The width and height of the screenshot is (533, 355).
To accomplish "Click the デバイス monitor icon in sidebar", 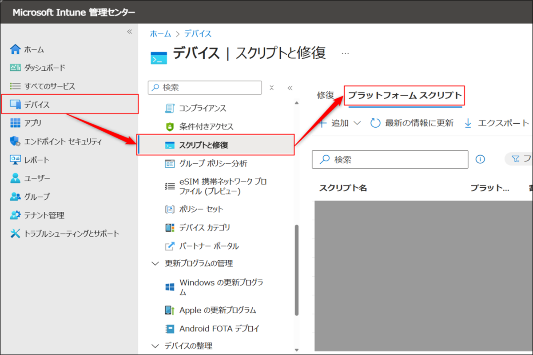I will pyautogui.click(x=16, y=105).
